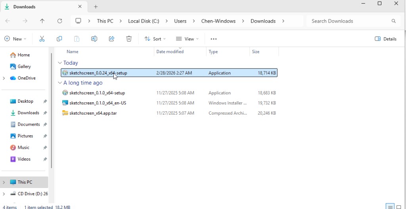Switch to large thumbnails view layout
Image resolution: width=406 pixels, height=209 pixels.
[x=399, y=207]
